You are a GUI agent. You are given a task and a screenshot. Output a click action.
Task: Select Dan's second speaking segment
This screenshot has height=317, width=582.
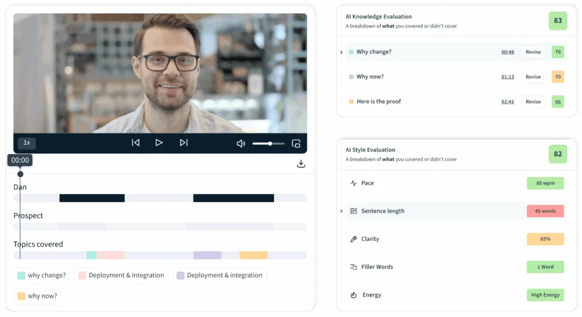(234, 198)
